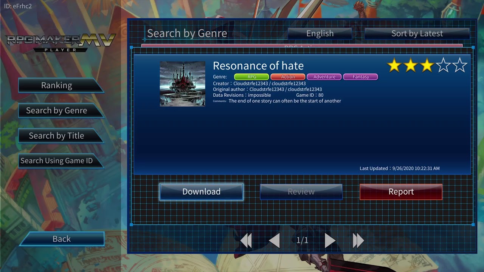Go Back to previous screen

[62, 239]
